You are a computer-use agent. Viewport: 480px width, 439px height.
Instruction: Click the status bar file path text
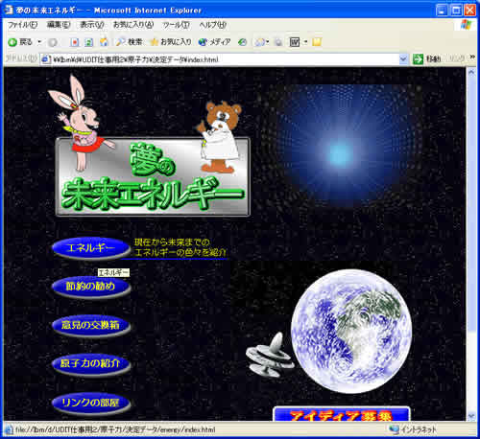pos(115,429)
